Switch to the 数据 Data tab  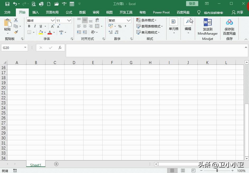pos(82,12)
